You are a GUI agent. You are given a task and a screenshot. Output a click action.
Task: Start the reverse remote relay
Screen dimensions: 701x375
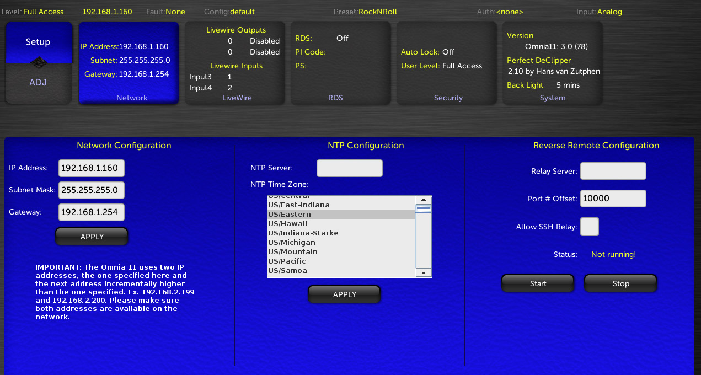coord(538,283)
